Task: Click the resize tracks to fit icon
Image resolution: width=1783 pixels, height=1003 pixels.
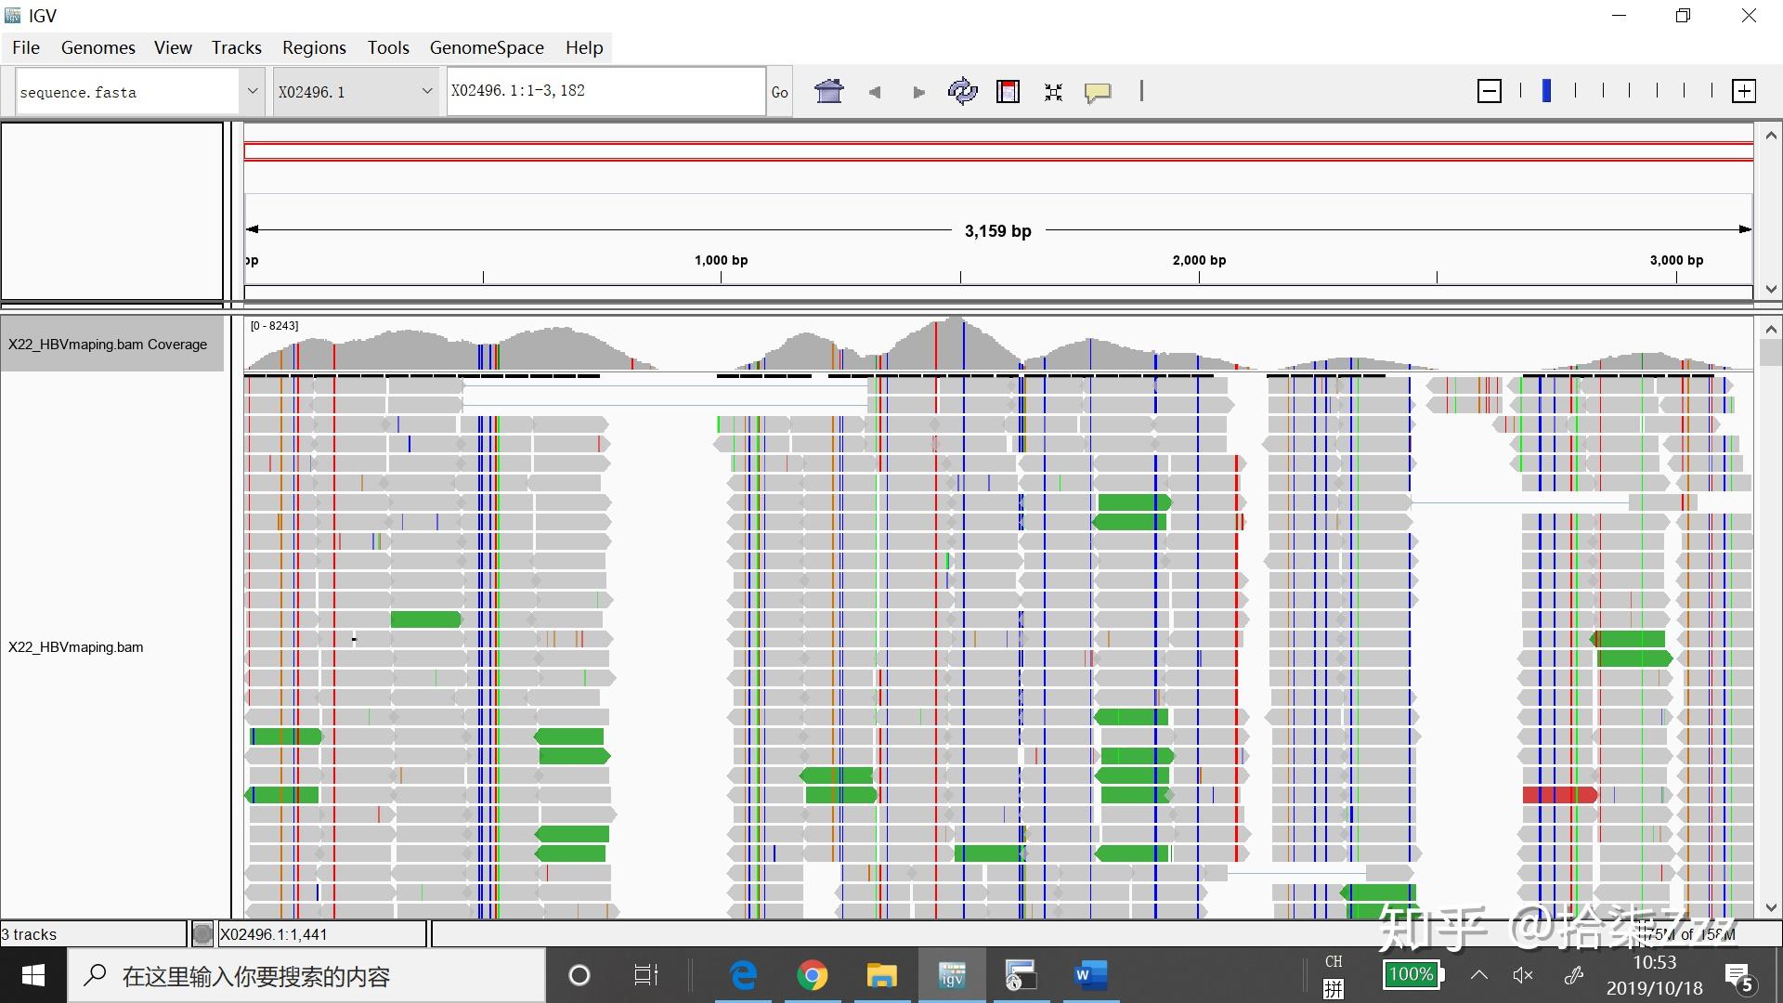Action: tap(1053, 92)
